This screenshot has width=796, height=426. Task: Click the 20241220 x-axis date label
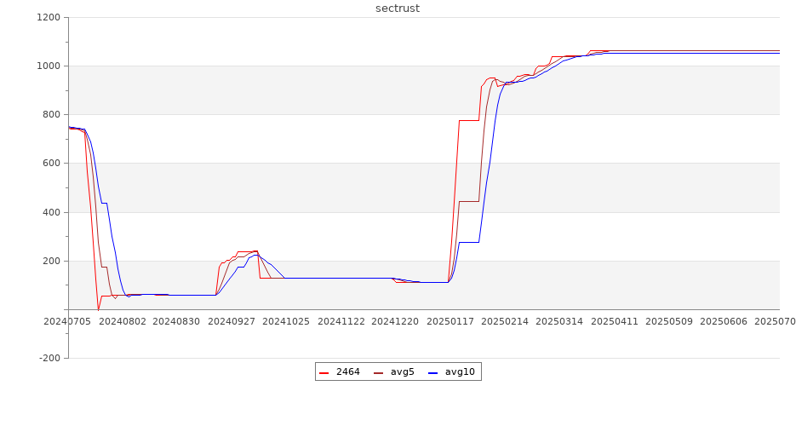click(396, 321)
